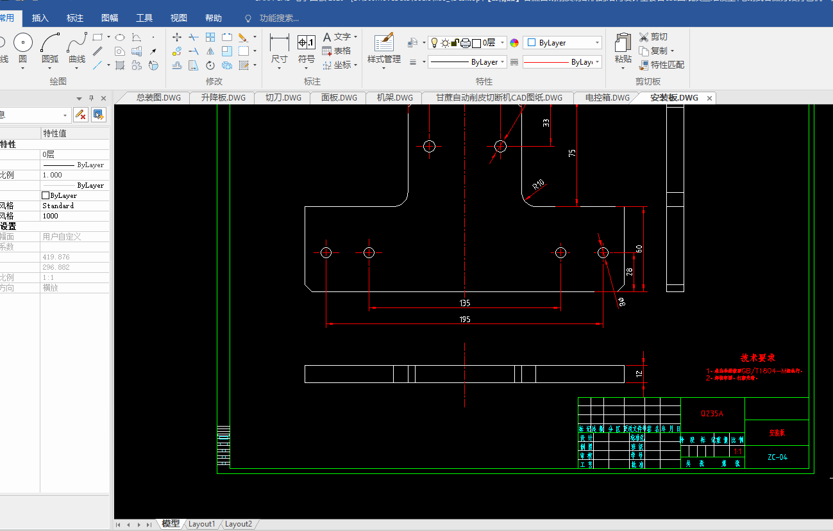Open the 0层 layer dropdown list
The height and width of the screenshot is (531, 833).
501,43
